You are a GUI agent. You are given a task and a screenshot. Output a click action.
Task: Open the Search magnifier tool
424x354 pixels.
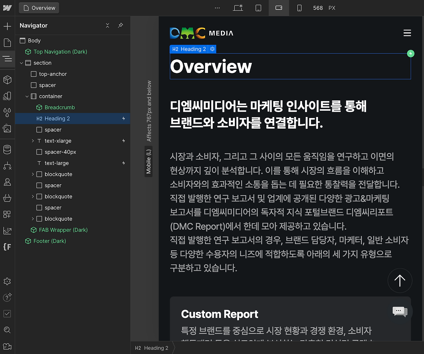tap(7, 330)
